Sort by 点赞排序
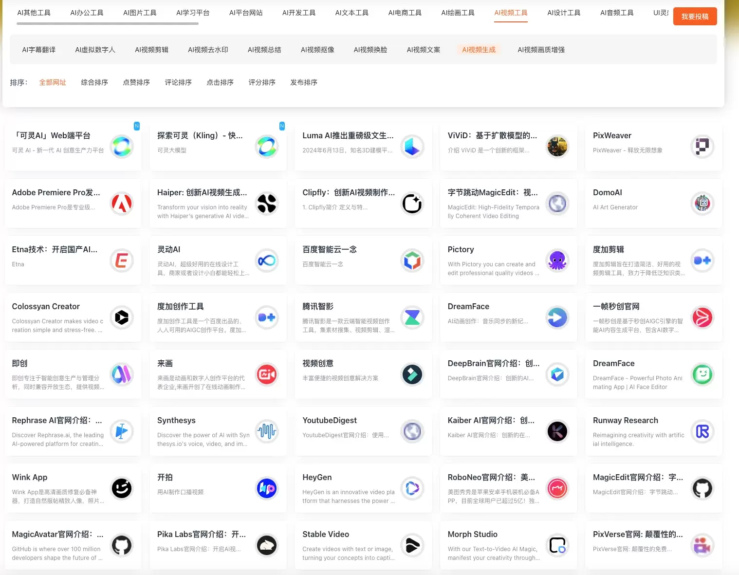This screenshot has height=575, width=739. point(136,82)
